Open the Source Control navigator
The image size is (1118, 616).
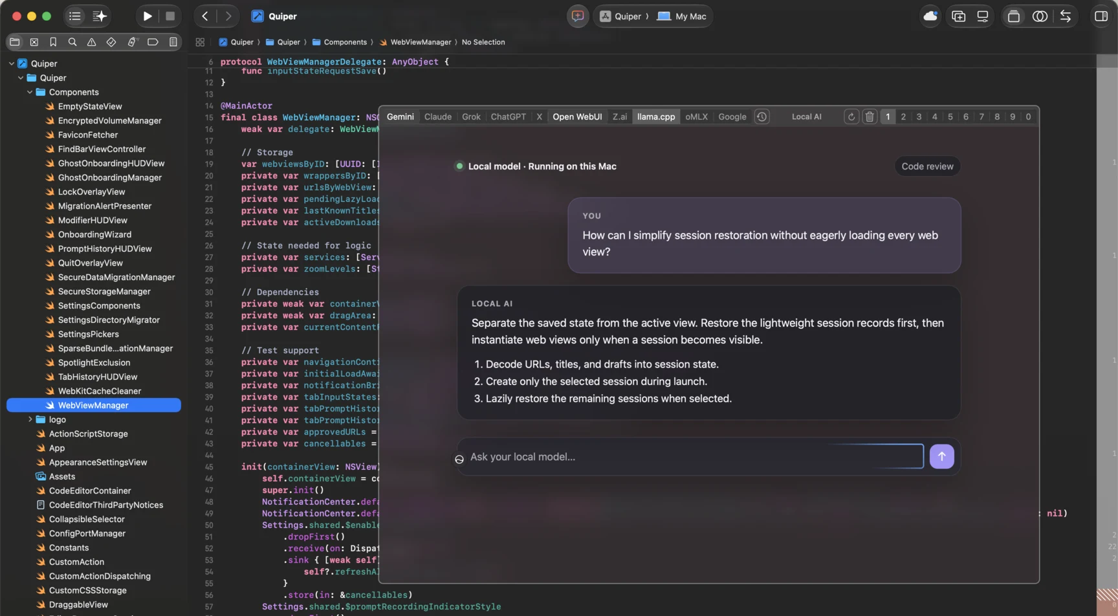[x=34, y=42]
